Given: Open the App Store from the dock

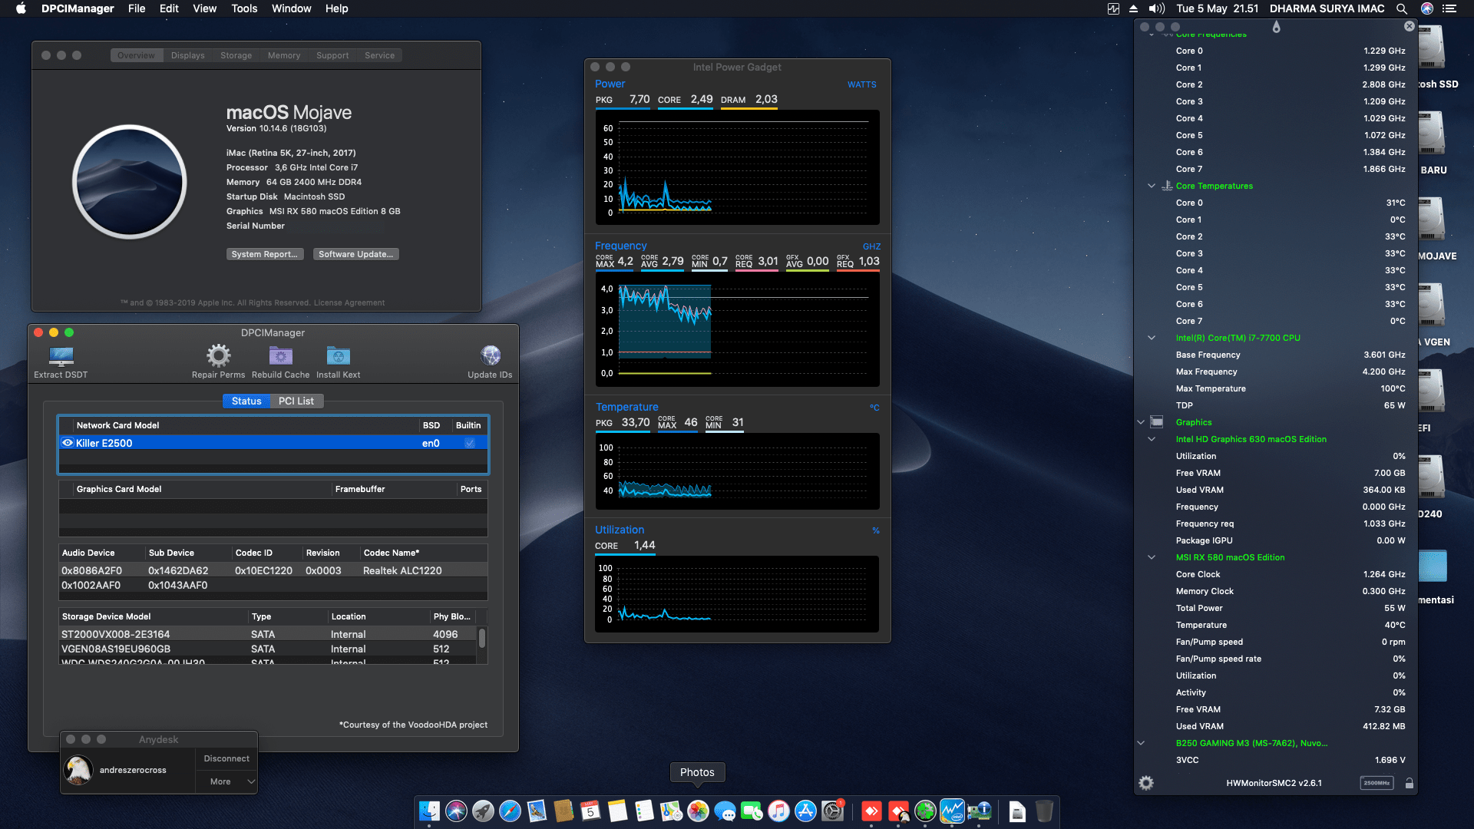Looking at the screenshot, I should click(x=805, y=811).
